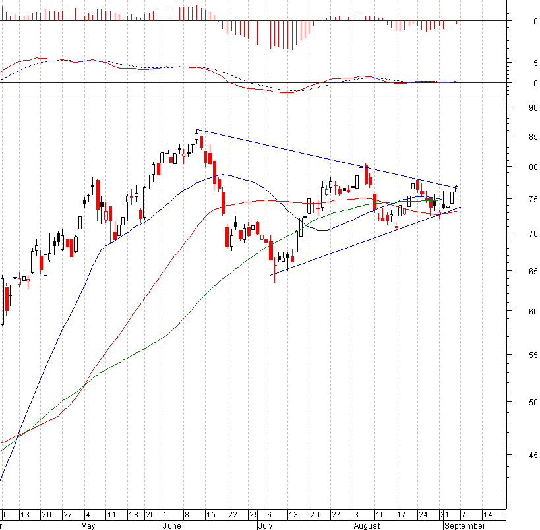This screenshot has height=530, width=540.
Task: Click the 50 price axis label
Action: coord(533,403)
